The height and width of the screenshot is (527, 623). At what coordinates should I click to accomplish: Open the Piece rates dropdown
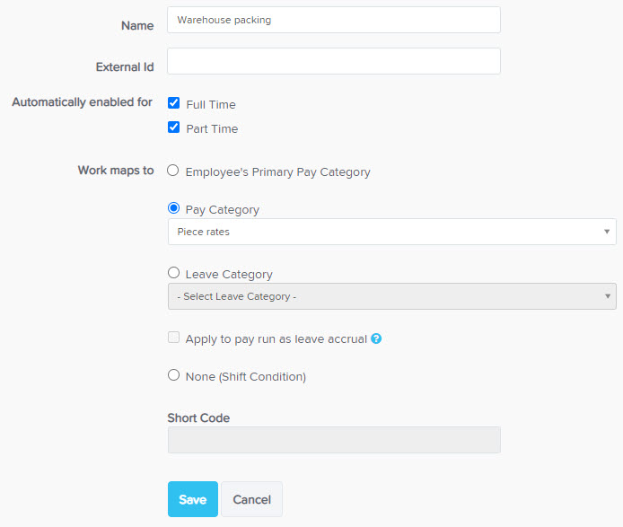pos(391,232)
